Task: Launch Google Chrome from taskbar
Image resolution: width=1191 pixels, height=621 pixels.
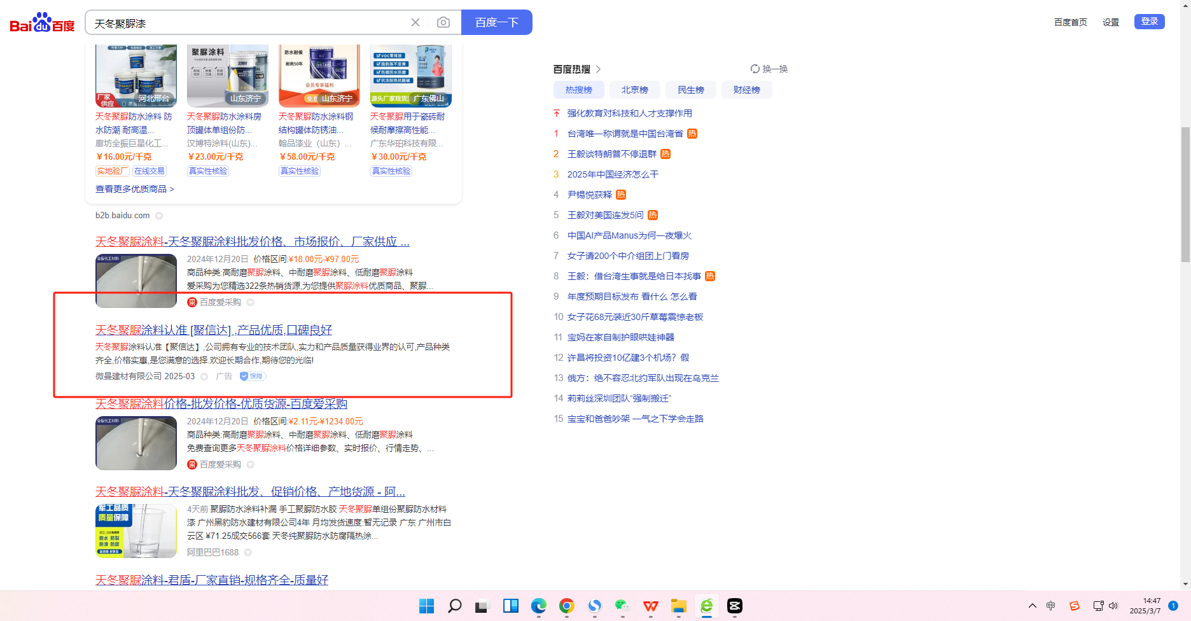Action: point(567,606)
